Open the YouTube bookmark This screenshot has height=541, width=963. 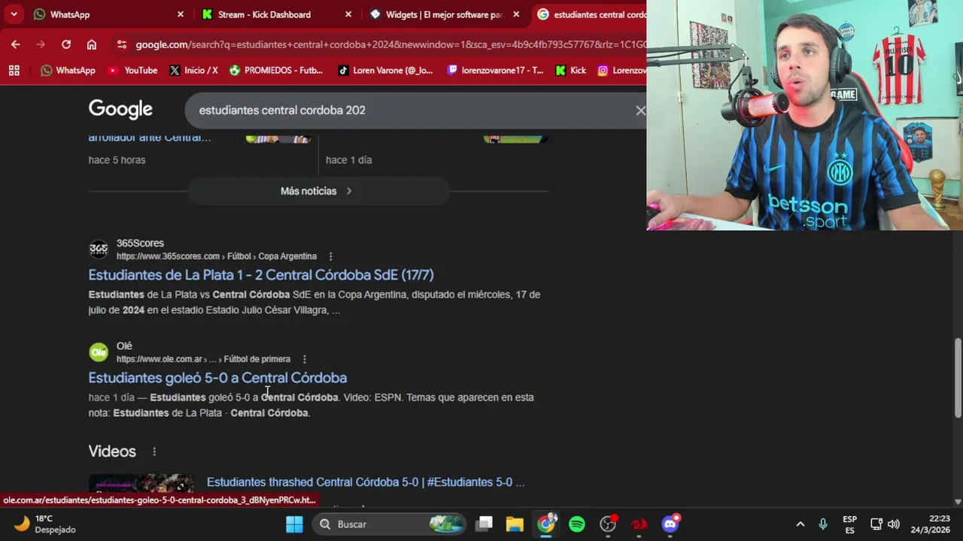[132, 70]
